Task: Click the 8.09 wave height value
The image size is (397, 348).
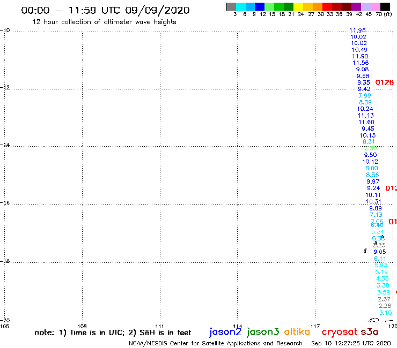Action: click(x=365, y=102)
